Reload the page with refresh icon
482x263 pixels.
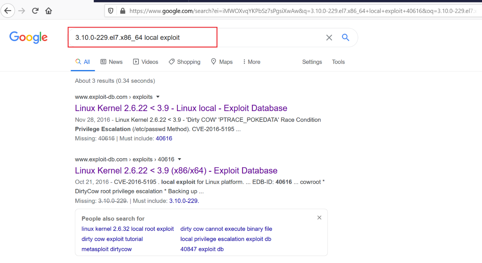coord(35,11)
